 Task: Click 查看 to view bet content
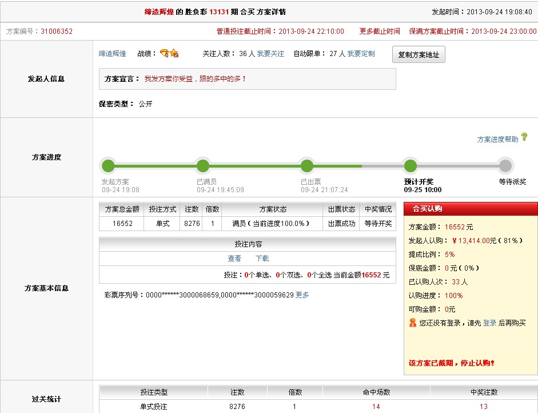point(234,259)
